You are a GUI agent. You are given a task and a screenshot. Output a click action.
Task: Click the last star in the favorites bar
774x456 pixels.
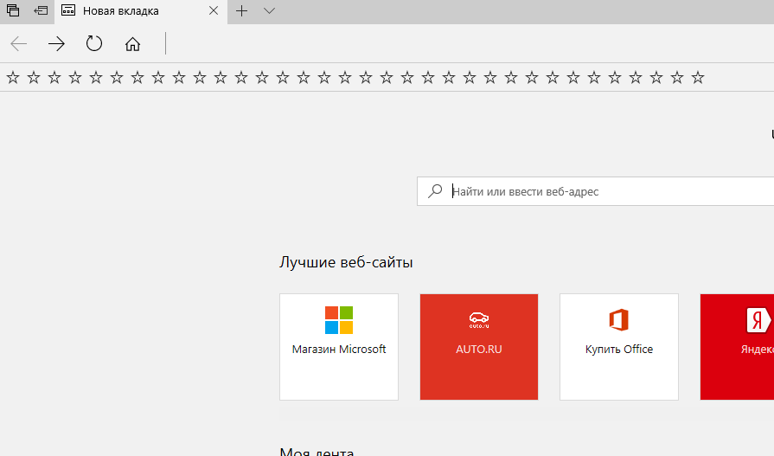point(698,78)
